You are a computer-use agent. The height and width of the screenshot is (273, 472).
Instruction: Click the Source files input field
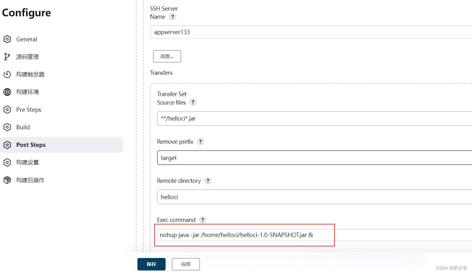tap(315, 118)
